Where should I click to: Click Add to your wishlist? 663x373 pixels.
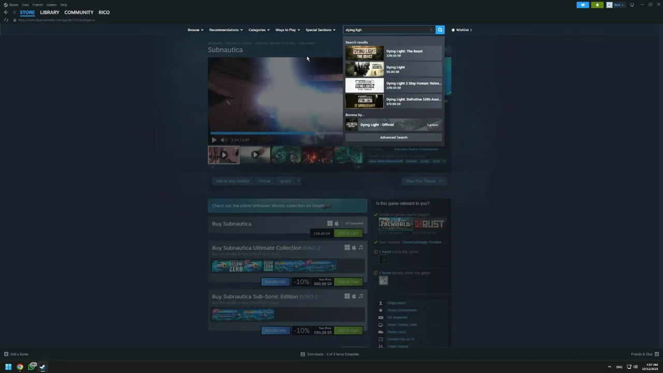[x=233, y=181]
